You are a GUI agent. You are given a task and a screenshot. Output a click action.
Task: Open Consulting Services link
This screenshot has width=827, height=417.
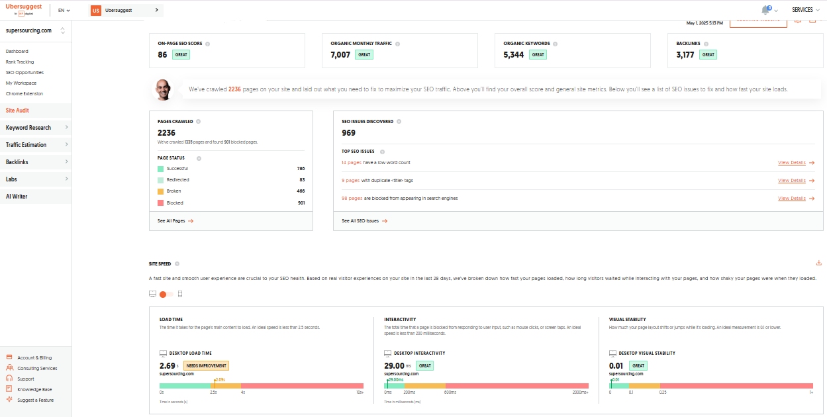[37, 368]
